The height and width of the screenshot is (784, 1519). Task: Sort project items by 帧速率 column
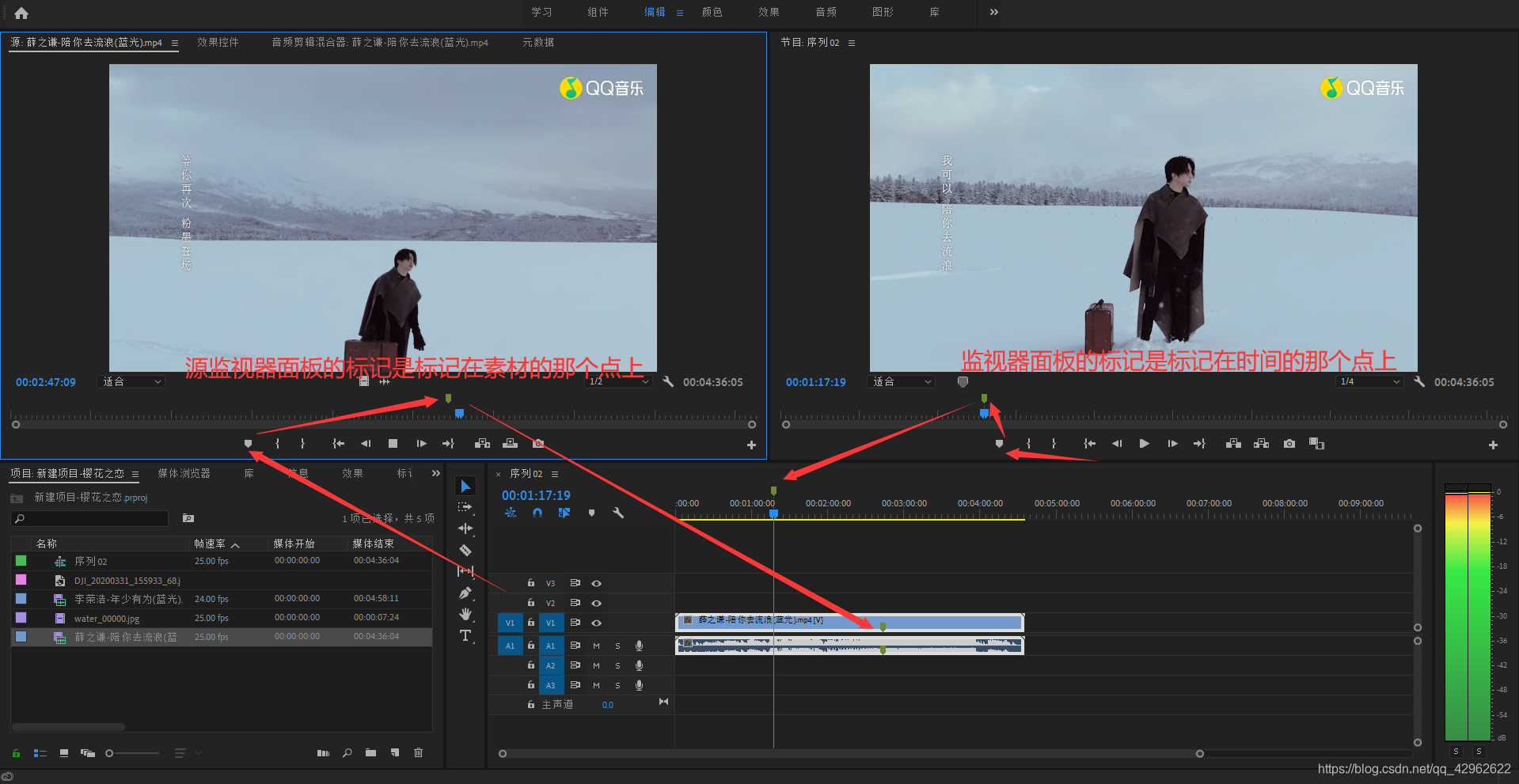(x=210, y=543)
